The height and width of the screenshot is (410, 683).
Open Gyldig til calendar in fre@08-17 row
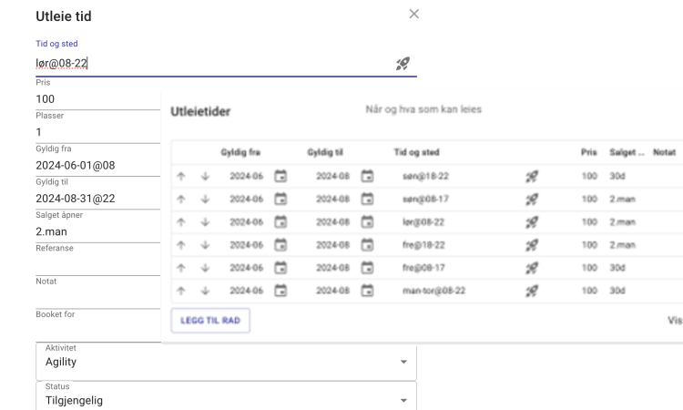pos(367,267)
